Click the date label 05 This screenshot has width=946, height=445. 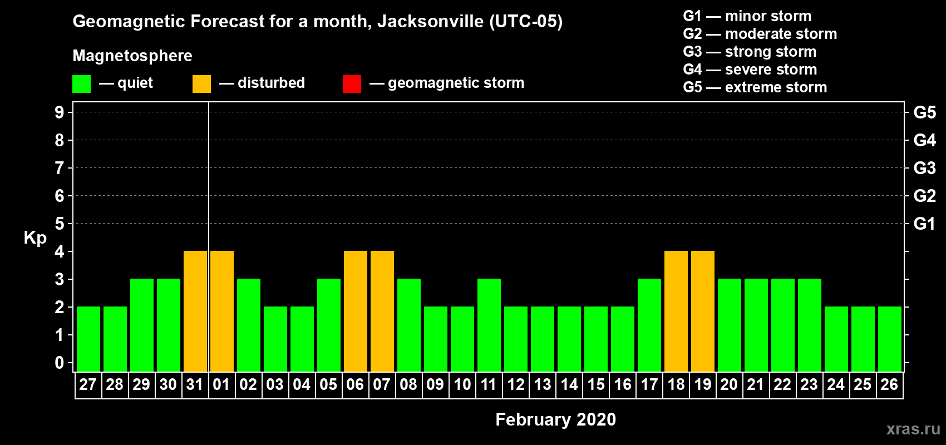328,385
